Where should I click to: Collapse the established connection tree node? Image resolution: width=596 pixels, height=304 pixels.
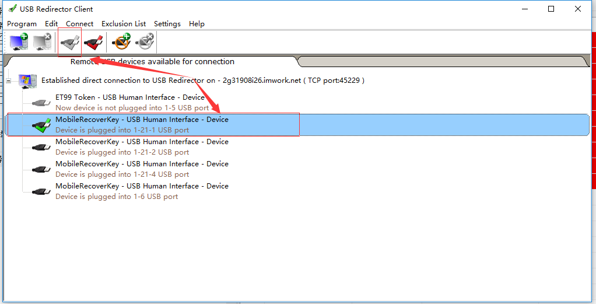(x=8, y=81)
